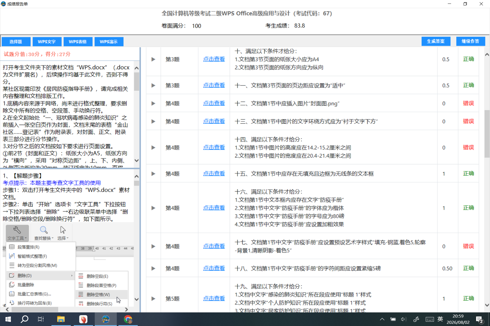The height and width of the screenshot is (326, 490).
Task: Open the WPS文字 tab
Action: pos(47,42)
